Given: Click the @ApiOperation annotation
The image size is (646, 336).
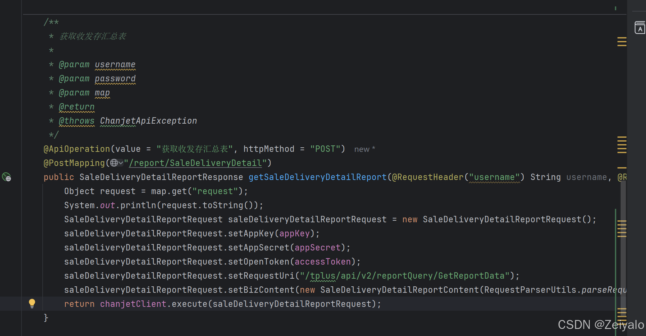Looking at the screenshot, I should tap(77, 149).
